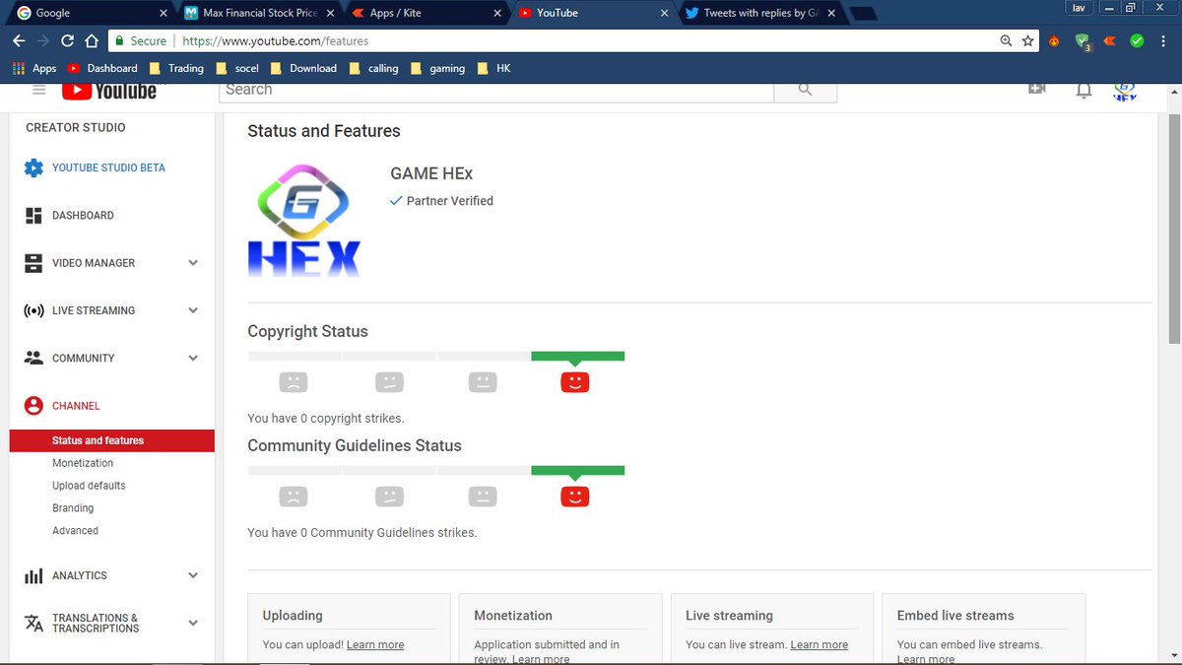This screenshot has width=1182, height=665.
Task: Open the notifications bell
Action: [1083, 91]
